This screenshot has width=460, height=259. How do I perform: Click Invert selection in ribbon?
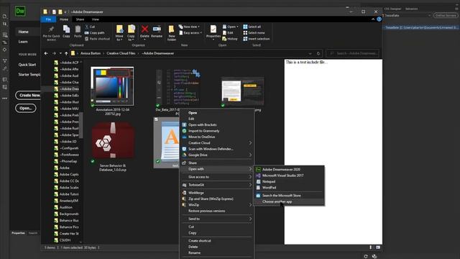pos(257,39)
